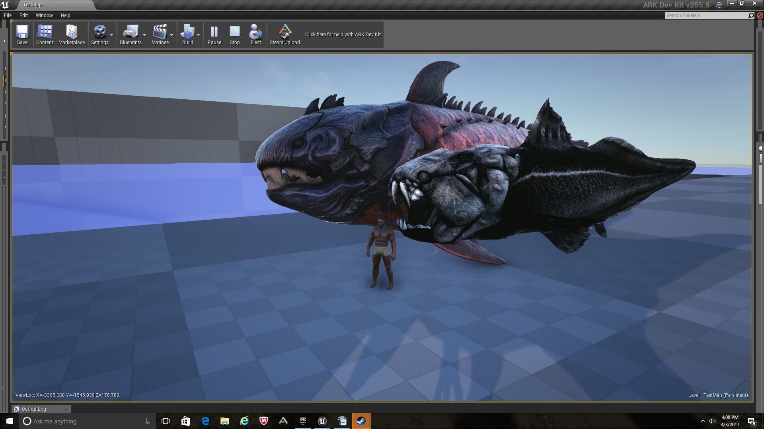Click the TestMap (Persistent) level link
Viewport: 764px width, 429px height.
(x=725, y=395)
